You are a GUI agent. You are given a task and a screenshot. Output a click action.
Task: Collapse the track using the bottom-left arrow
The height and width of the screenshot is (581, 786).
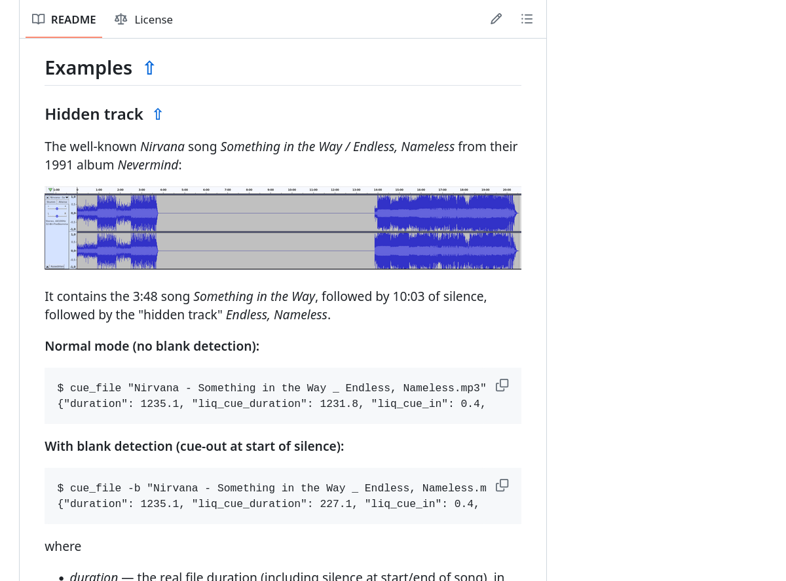(48, 266)
